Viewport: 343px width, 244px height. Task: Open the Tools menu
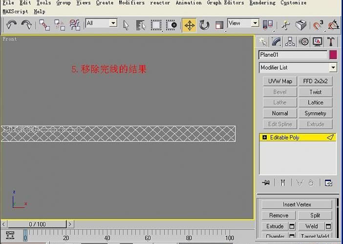44,3
